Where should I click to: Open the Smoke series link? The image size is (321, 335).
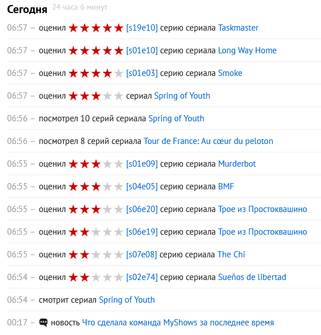tap(230, 73)
